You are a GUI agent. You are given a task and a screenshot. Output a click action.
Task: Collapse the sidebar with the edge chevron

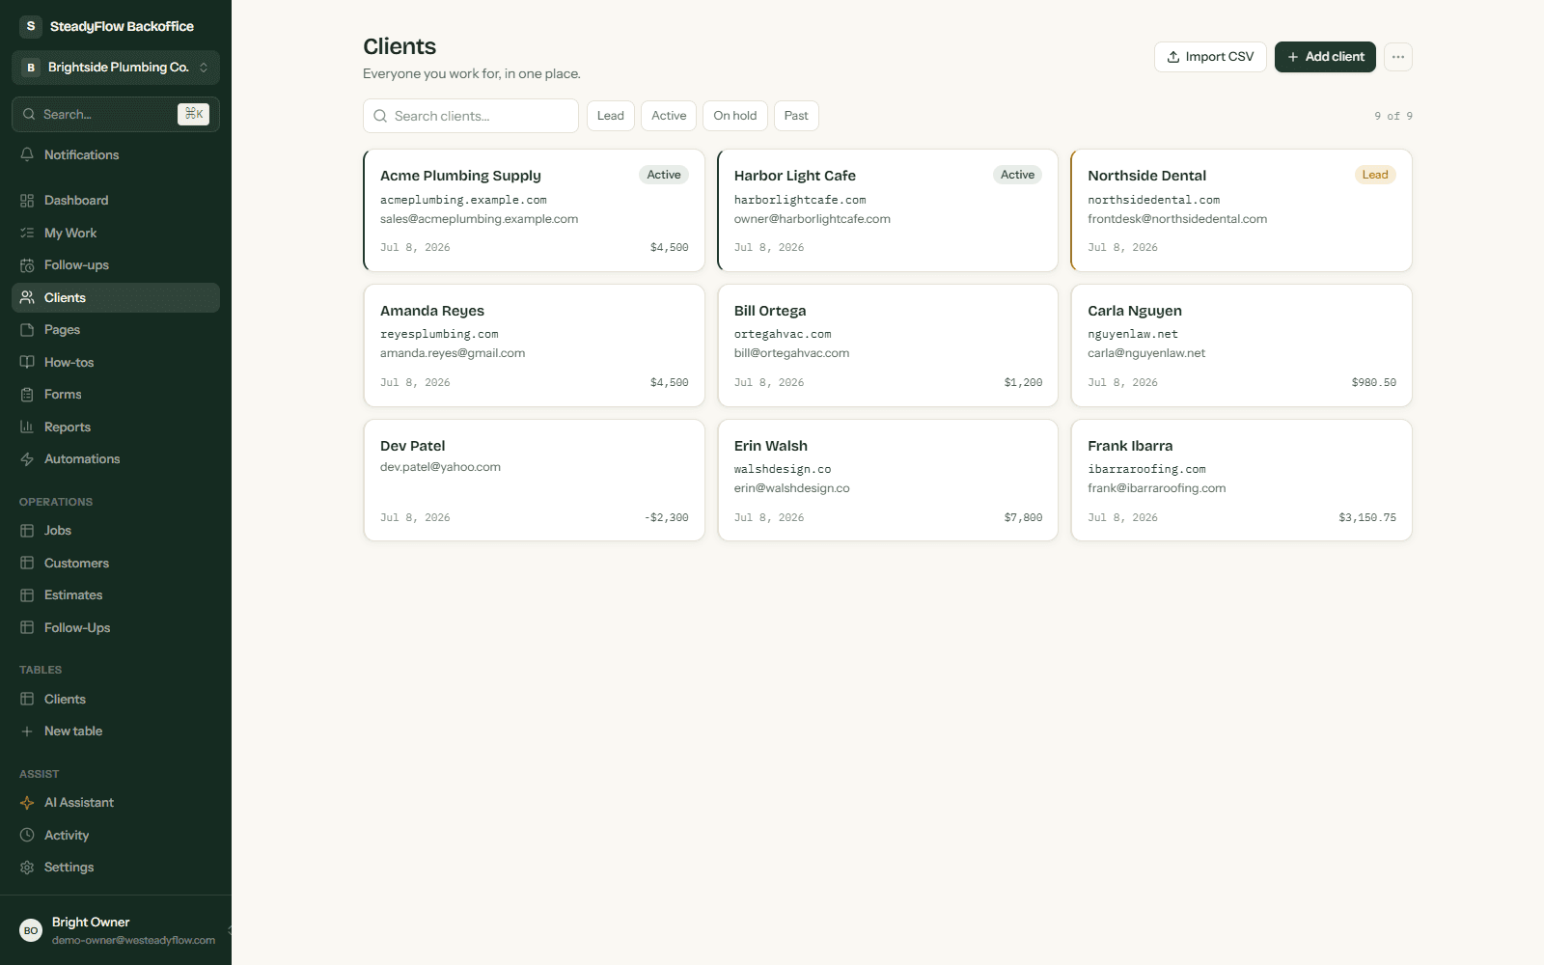coord(230,930)
